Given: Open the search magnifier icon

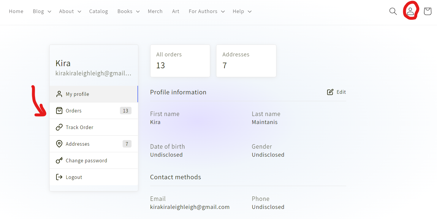Looking at the screenshot, I should click(393, 11).
